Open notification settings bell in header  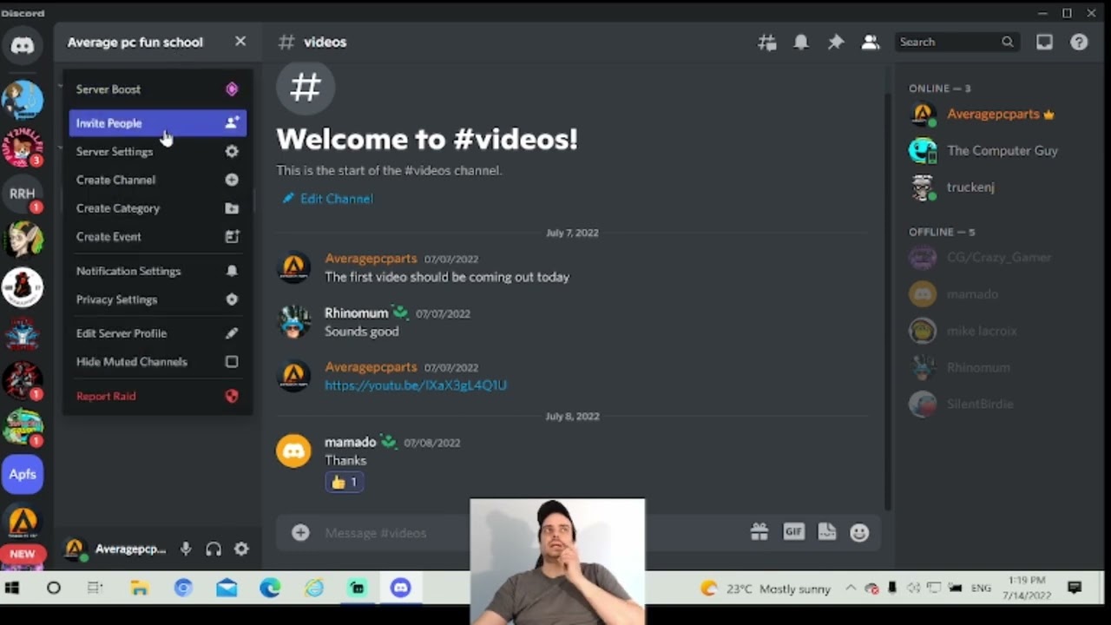tap(801, 42)
